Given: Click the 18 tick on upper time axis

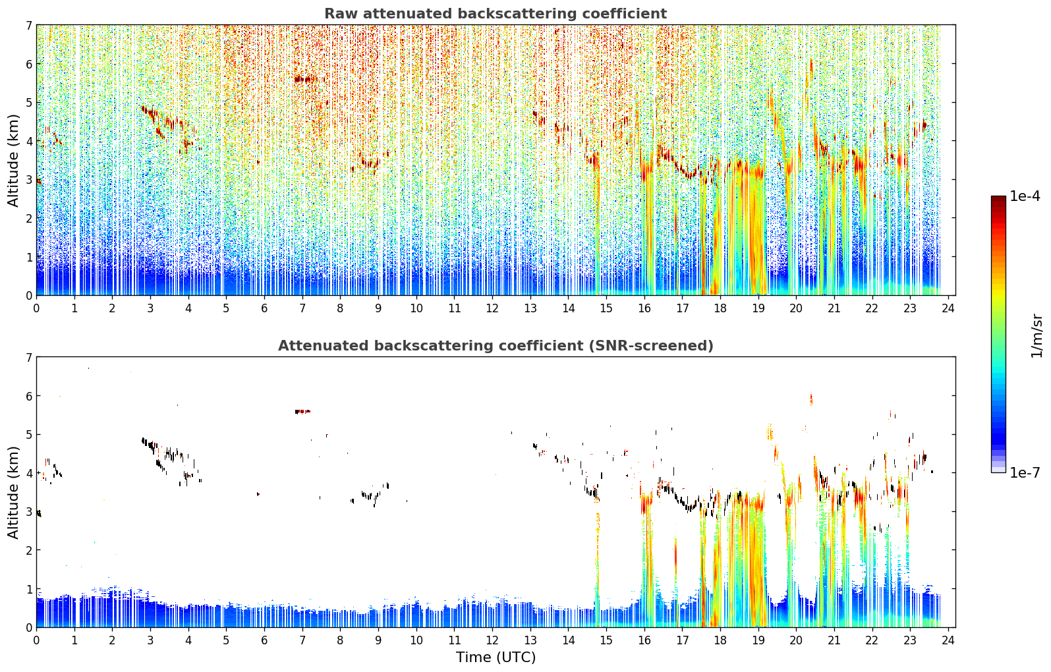Looking at the screenshot, I should [720, 308].
